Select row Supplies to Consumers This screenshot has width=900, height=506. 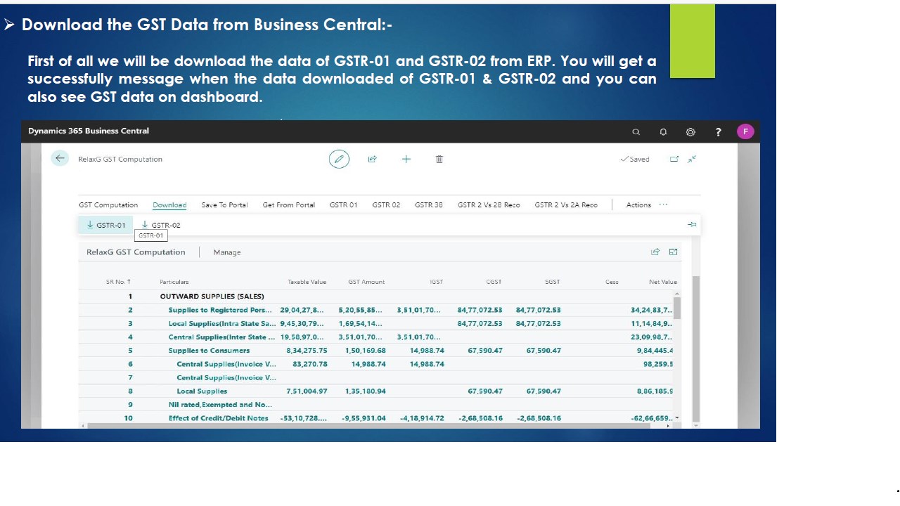click(x=376, y=351)
